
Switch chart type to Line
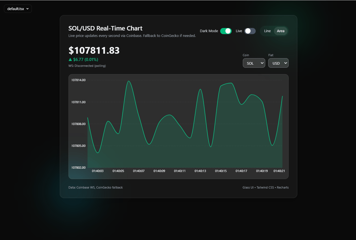point(267,31)
